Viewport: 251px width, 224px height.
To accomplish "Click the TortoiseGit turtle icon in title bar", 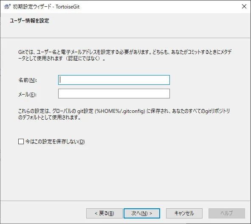I will point(7,6).
